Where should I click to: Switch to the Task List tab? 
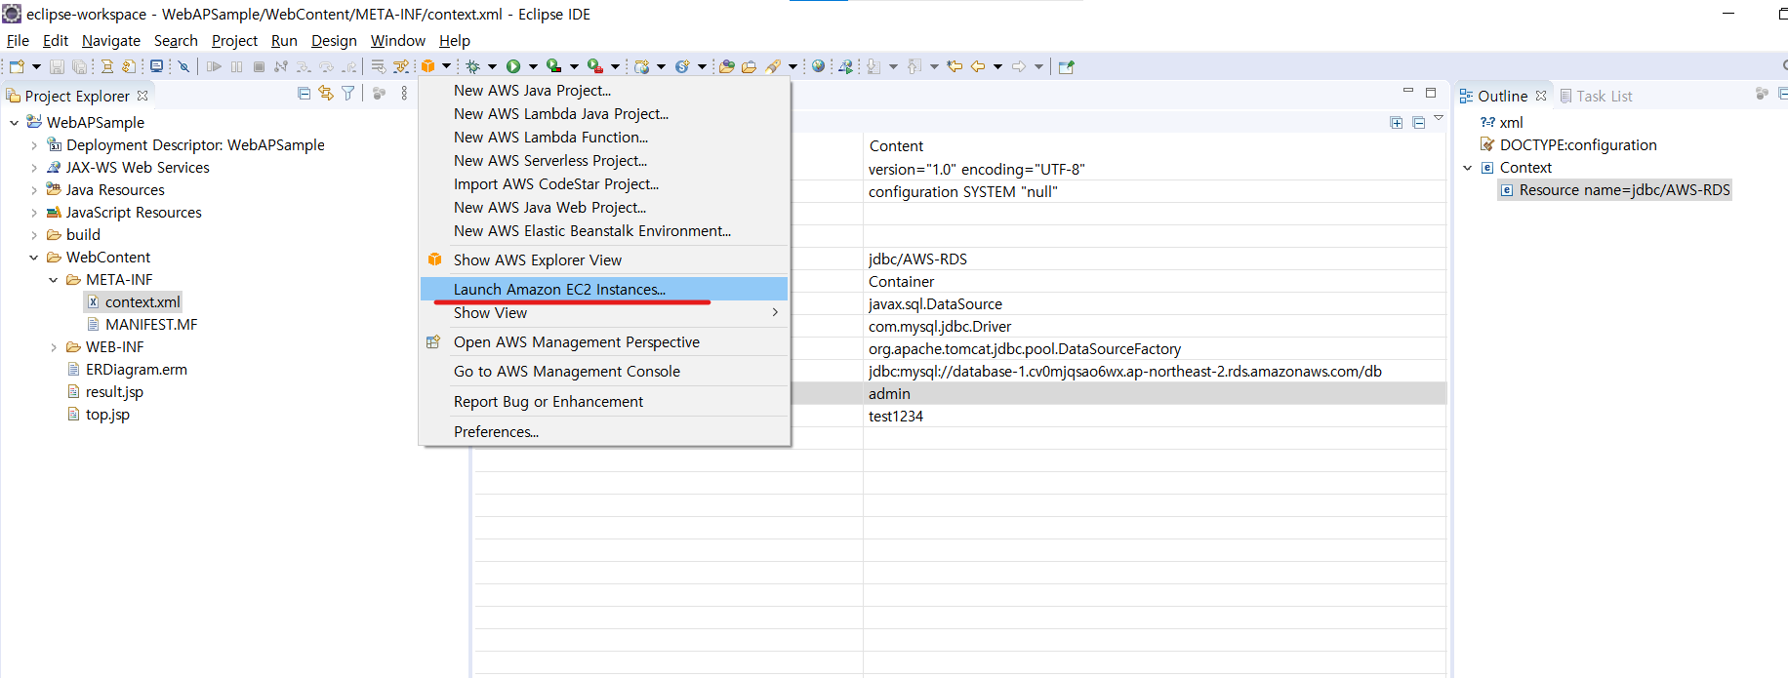pyautogui.click(x=1596, y=96)
